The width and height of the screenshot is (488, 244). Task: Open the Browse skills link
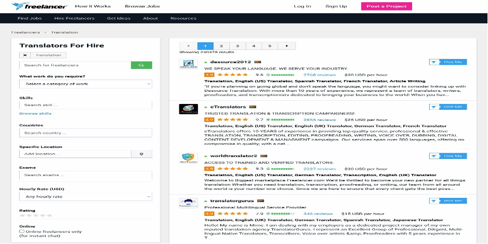click(36, 114)
